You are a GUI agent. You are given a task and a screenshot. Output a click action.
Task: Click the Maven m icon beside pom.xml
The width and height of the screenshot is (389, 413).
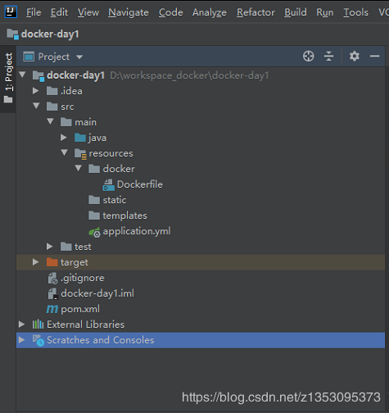coord(52,309)
